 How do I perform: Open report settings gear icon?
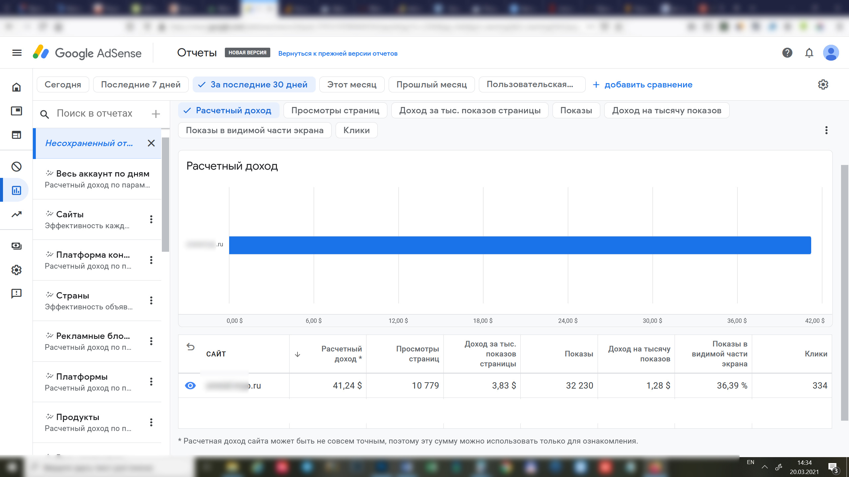point(823,84)
